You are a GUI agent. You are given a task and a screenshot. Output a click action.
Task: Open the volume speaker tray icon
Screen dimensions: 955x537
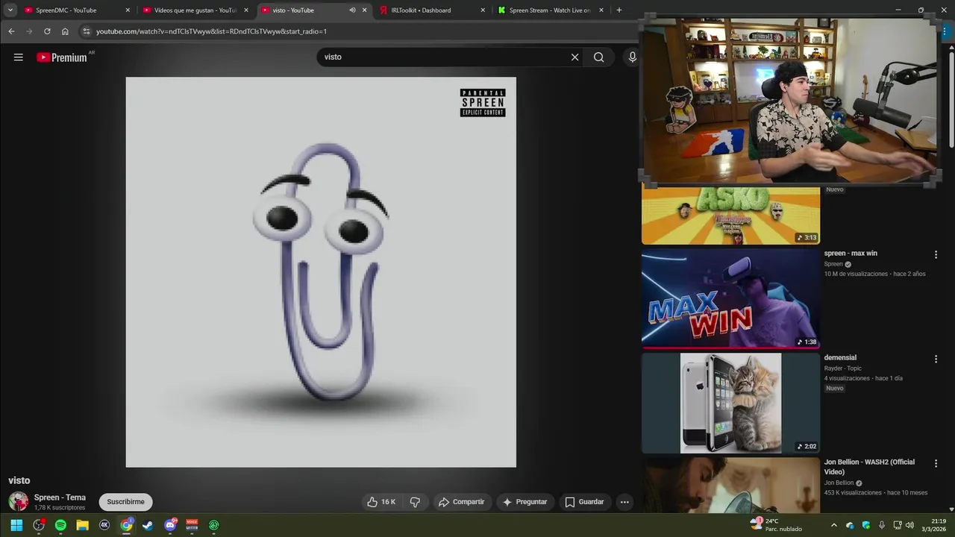[x=909, y=525]
